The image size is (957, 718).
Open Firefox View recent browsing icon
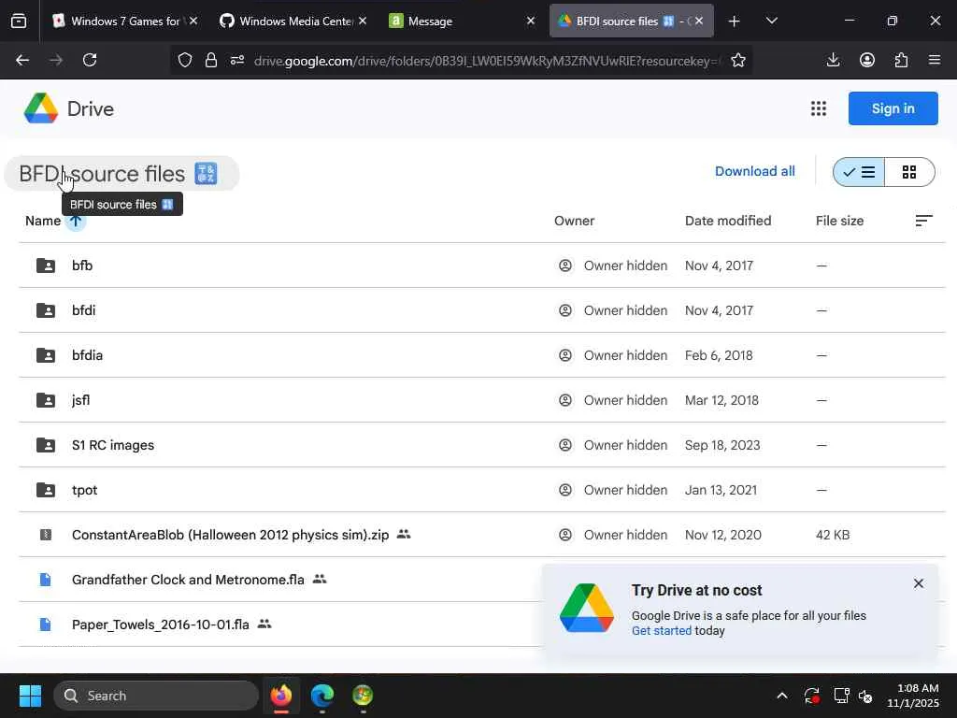point(19,21)
